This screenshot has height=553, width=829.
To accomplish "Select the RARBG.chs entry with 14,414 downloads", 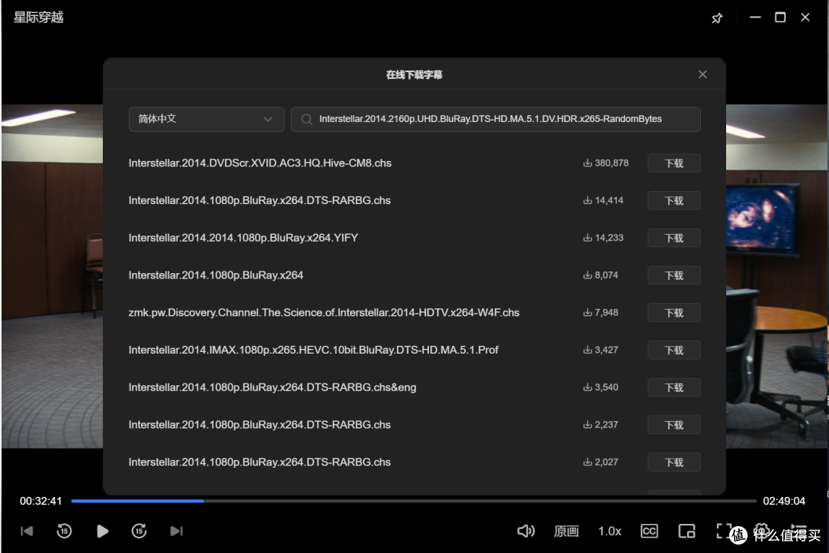I will point(259,201).
